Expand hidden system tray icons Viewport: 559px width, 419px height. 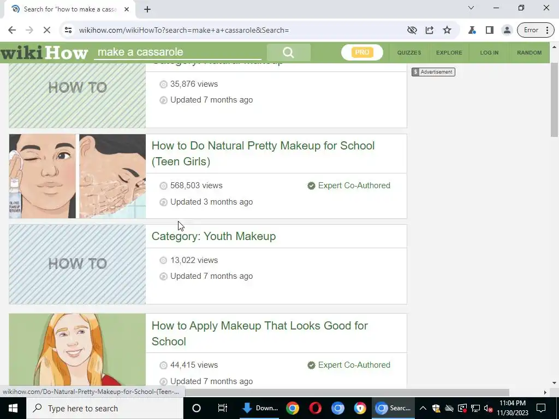(x=423, y=408)
